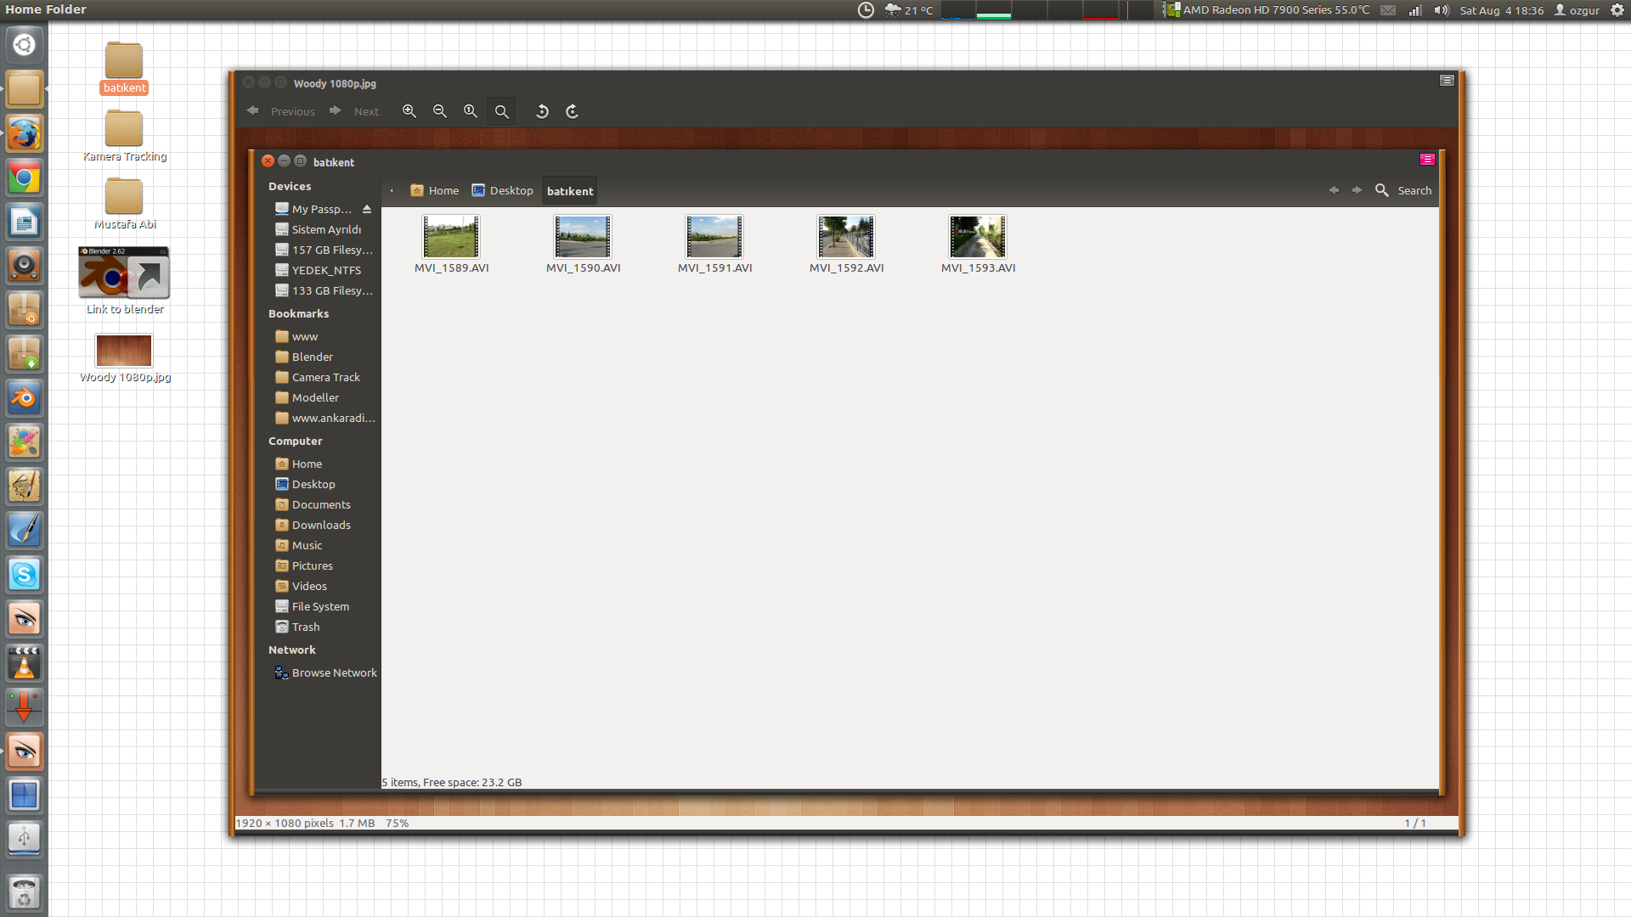The width and height of the screenshot is (1631, 917).
Task: Select Mustafa Abi desktop folder
Action: pyautogui.click(x=124, y=204)
